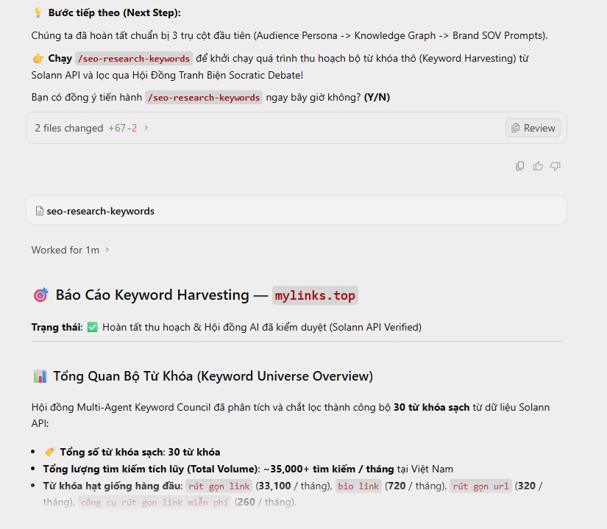Click the 'rút gọn link' keyword tag

click(x=219, y=486)
